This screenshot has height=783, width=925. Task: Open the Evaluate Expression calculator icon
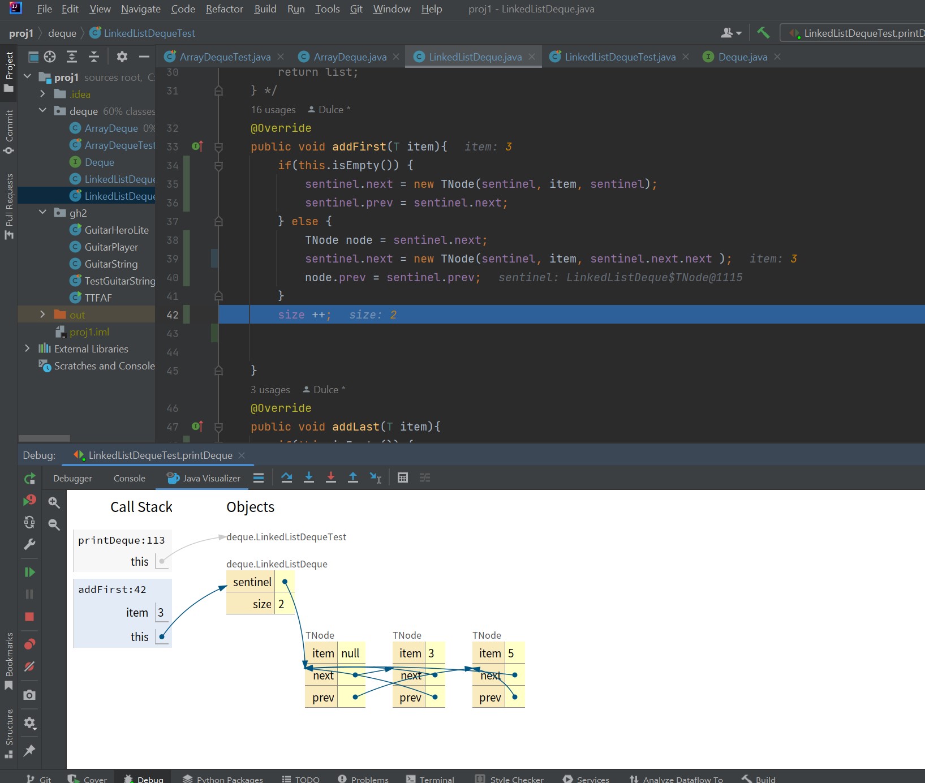click(x=403, y=478)
